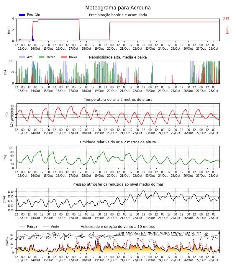Click the Umidade relativa do ar chart title

(118, 142)
